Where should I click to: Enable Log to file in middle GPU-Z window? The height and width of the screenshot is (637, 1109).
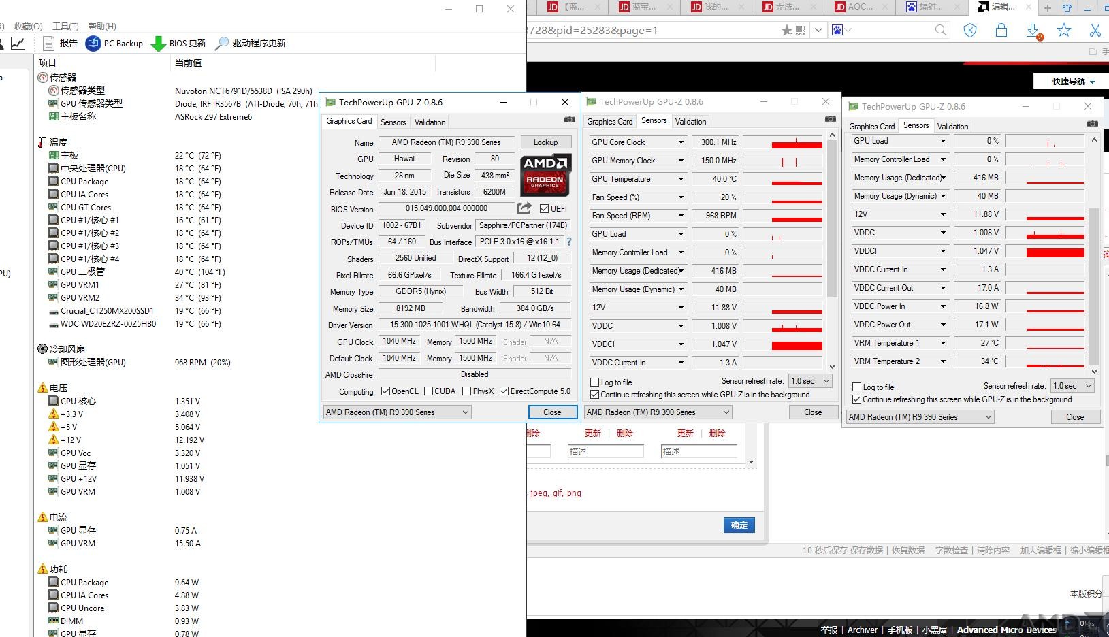tap(594, 382)
